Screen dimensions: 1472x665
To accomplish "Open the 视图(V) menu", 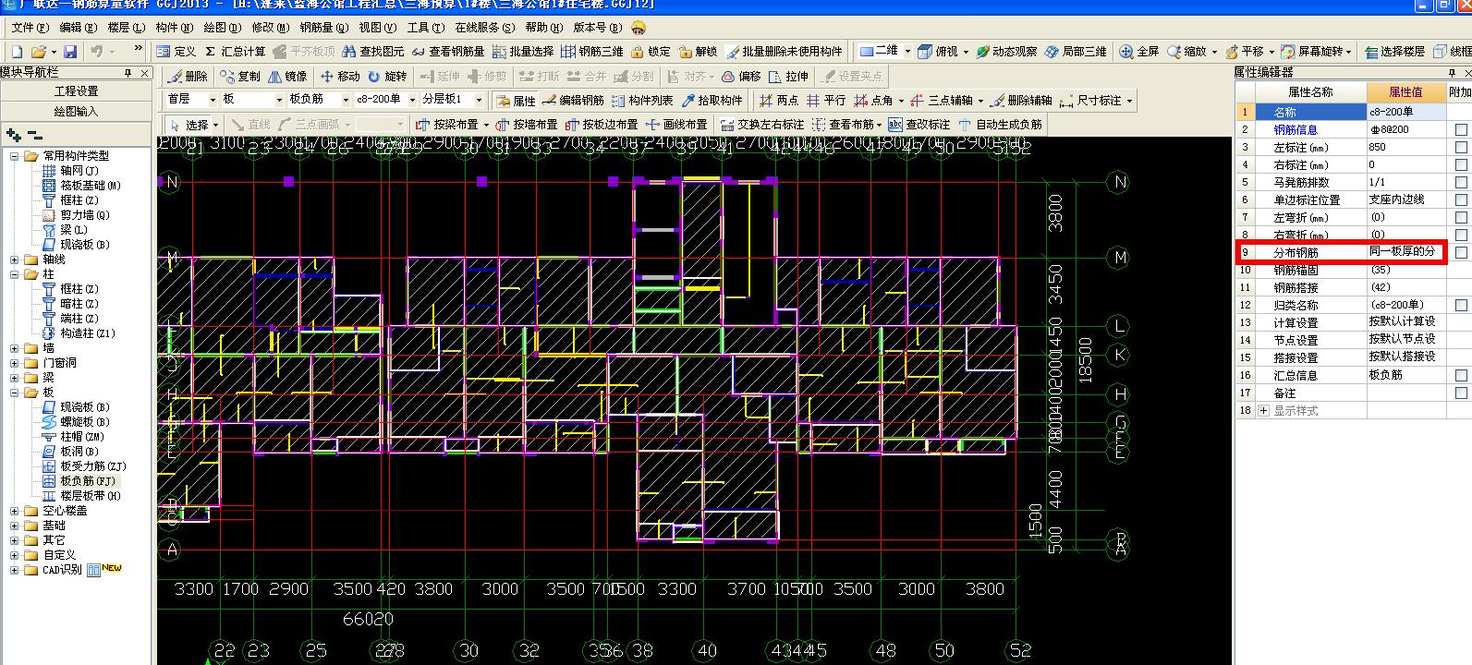I will pyautogui.click(x=376, y=28).
